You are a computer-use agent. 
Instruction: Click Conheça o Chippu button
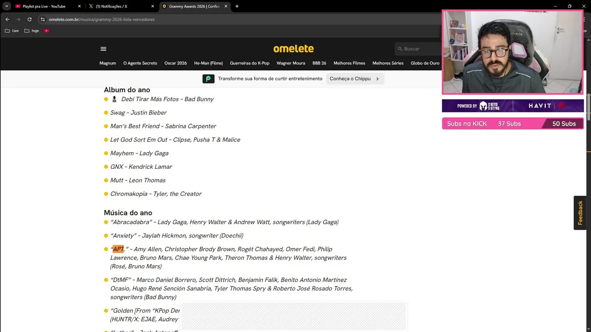click(355, 79)
